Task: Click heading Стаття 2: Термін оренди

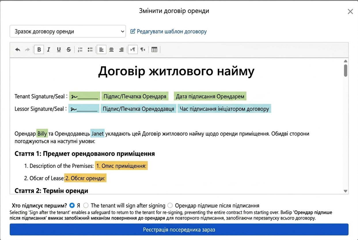Action: pos(51,191)
